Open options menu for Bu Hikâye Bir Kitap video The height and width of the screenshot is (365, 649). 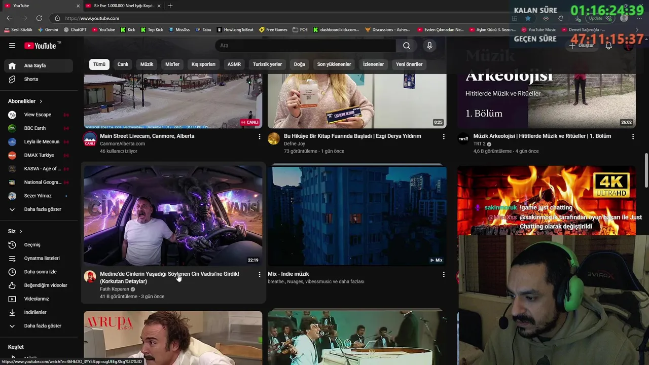coord(444,136)
